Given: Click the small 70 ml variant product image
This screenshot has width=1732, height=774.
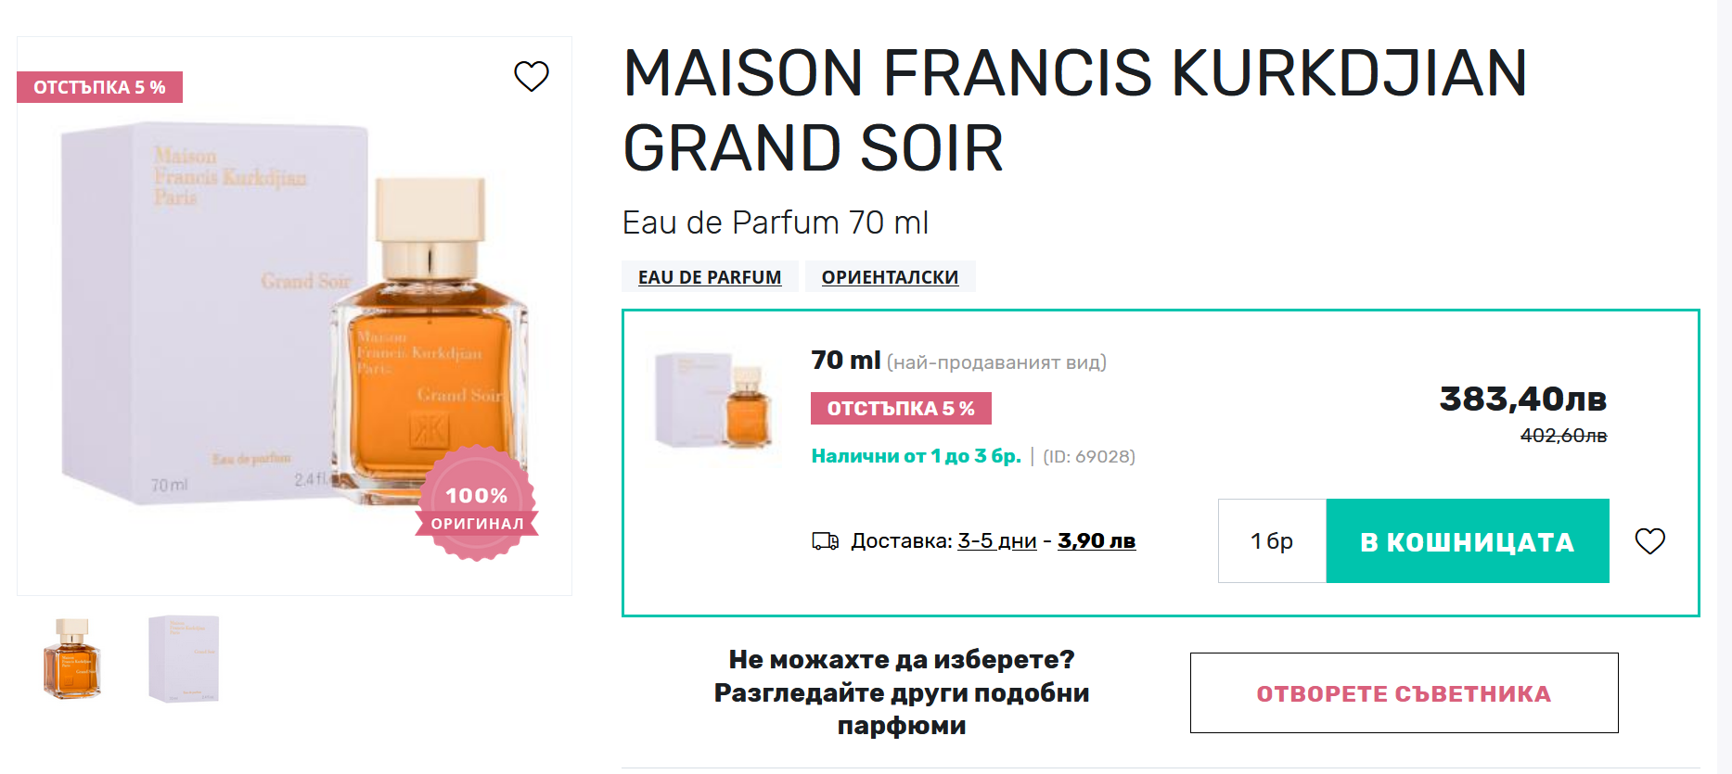Looking at the screenshot, I should pyautogui.click(x=714, y=400).
